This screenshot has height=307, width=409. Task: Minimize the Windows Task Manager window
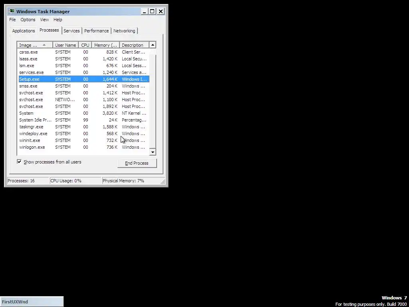pos(144,12)
